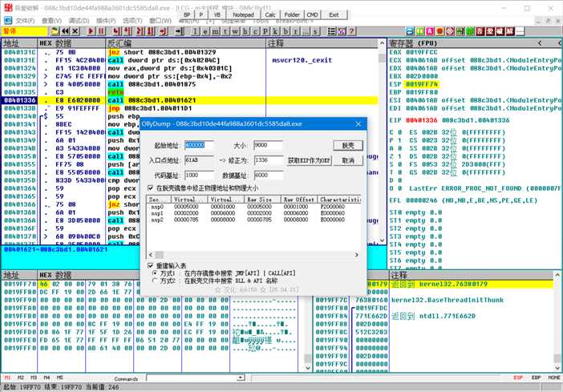563x392 pixels.
Task: Click the 修正为 OEP field
Action: [268, 160]
